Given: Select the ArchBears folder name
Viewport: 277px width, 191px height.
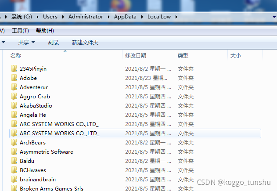Looking at the screenshot, I should click(32, 142).
